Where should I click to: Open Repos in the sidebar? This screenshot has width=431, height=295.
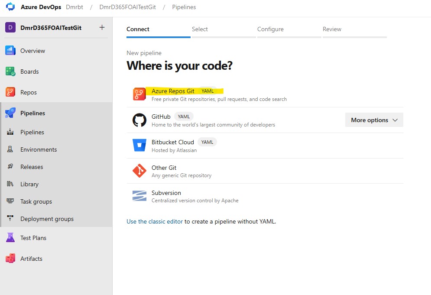click(29, 92)
